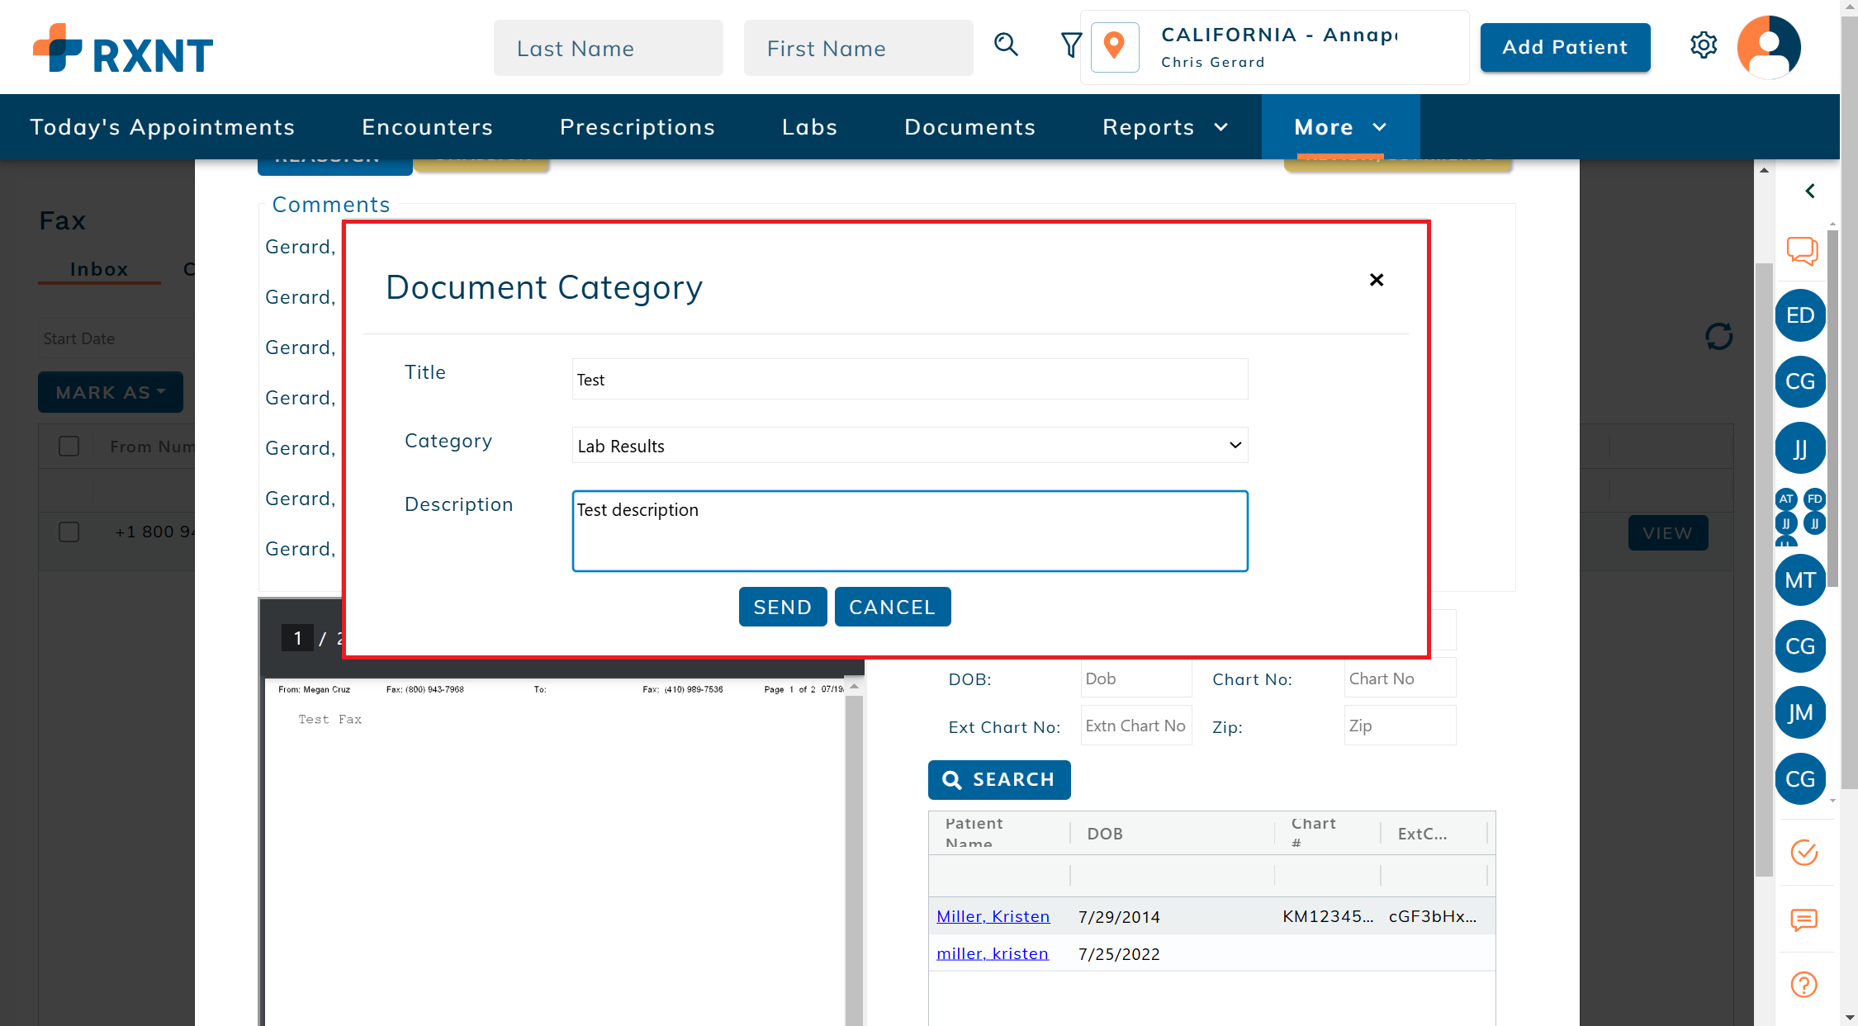Expand the More navigation dropdown

click(x=1339, y=127)
